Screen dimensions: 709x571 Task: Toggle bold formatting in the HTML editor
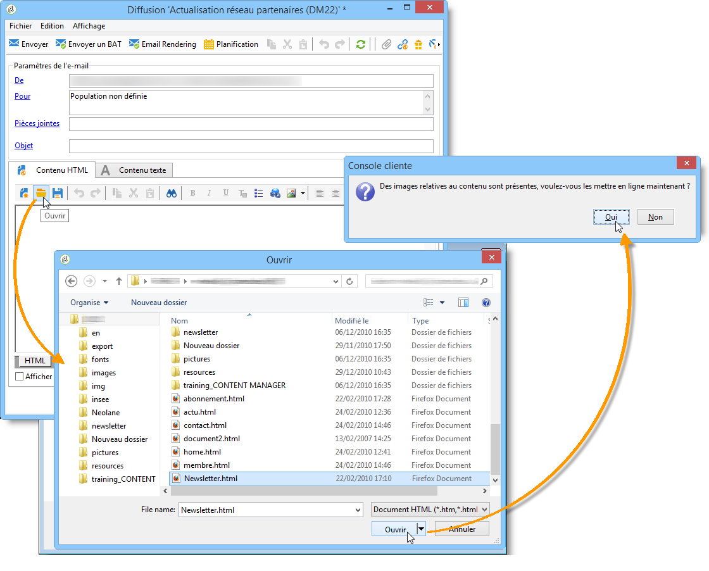192,193
